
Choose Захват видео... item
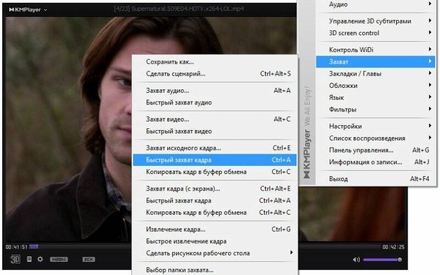pos(215,119)
